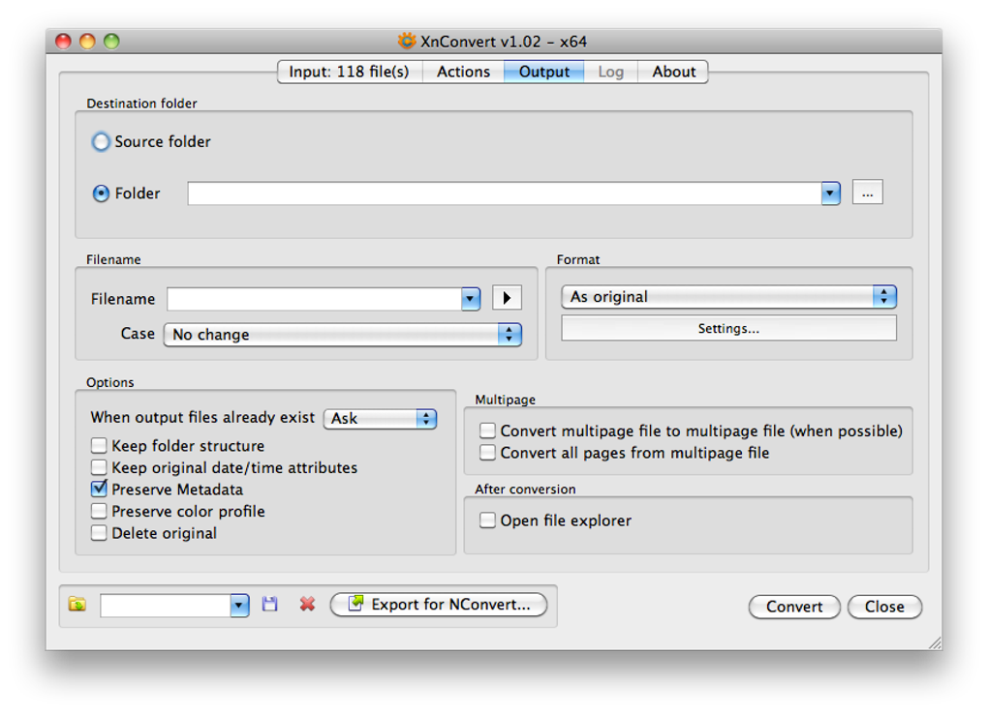Viewport: 988px width, 713px height.
Task: Click into the Filename text field
Action: [x=315, y=299]
